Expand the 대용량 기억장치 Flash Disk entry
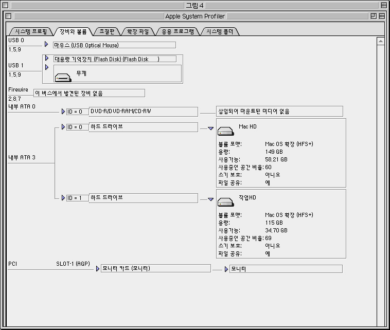390x330 pixels. (x=46, y=59)
